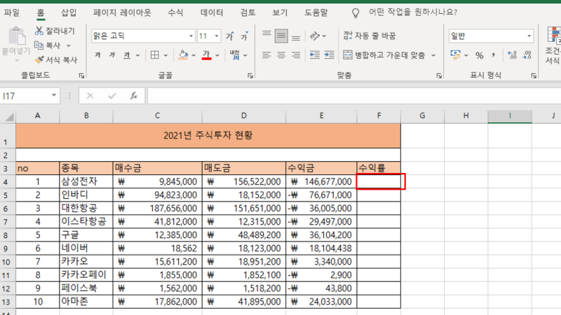Apply red font color 가
This screenshot has width=561, height=315.
206,55
